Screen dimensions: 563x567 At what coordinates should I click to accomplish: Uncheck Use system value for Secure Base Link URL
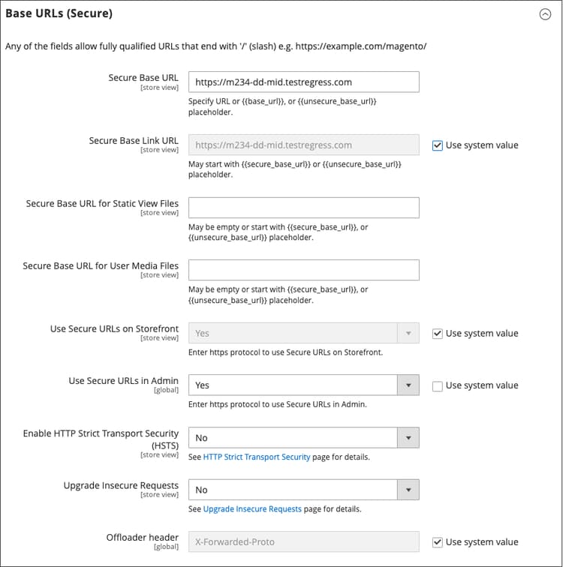click(x=438, y=145)
